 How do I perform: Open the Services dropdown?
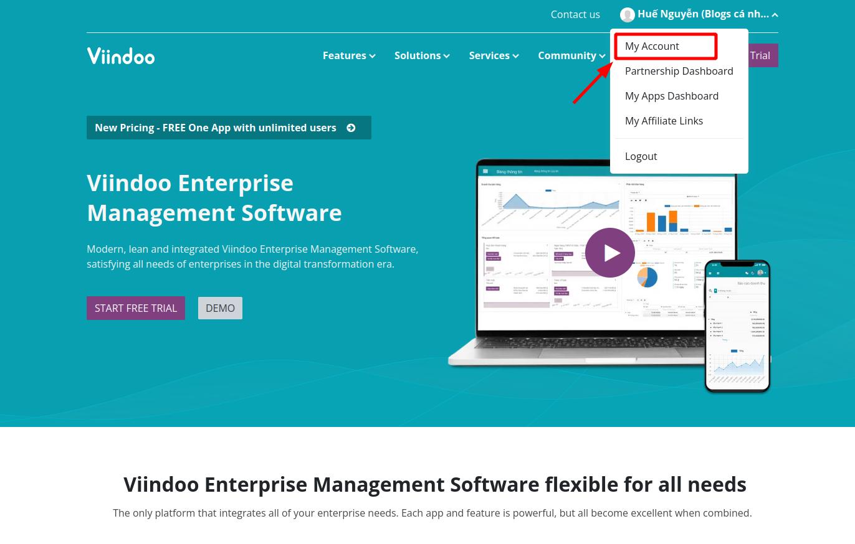(x=494, y=55)
